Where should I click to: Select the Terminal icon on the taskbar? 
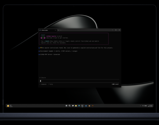pos(82,106)
